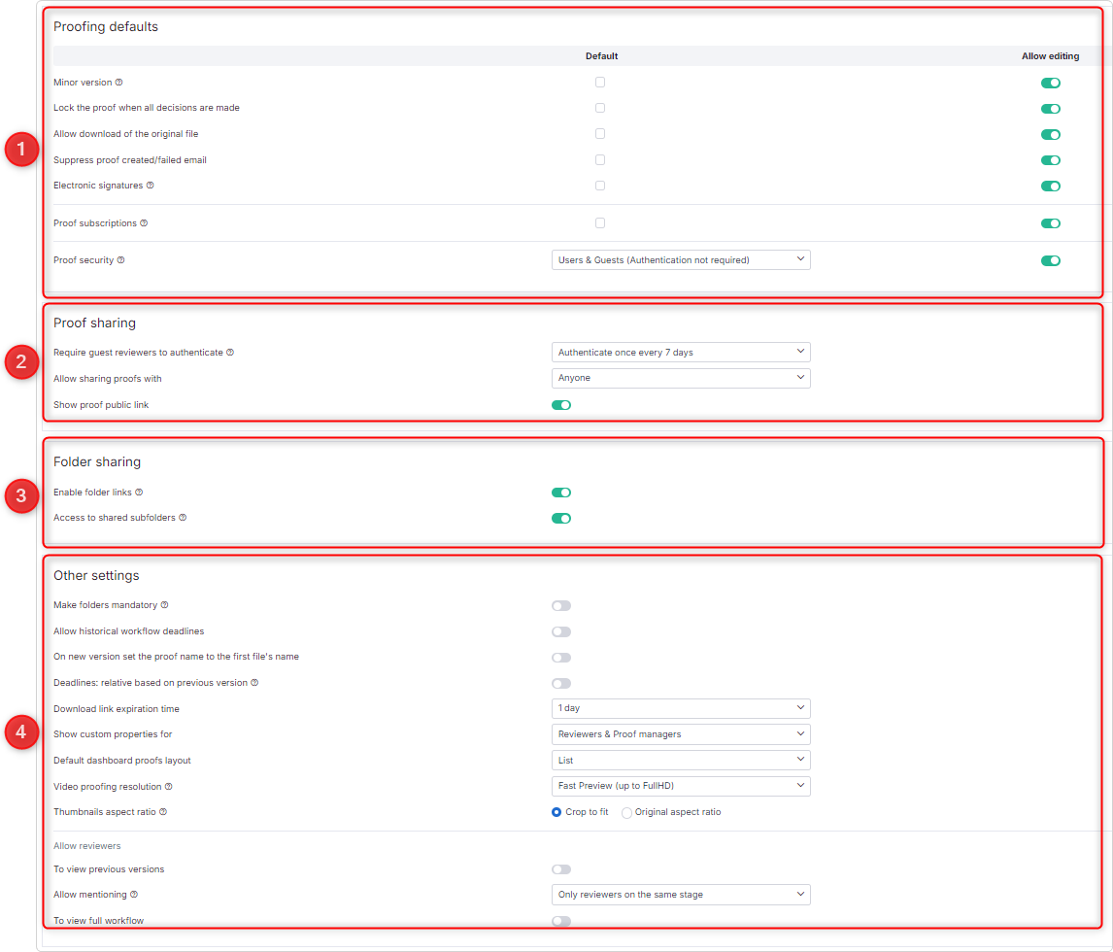Open Authenticate once every 7 days dropdown

tap(681, 352)
